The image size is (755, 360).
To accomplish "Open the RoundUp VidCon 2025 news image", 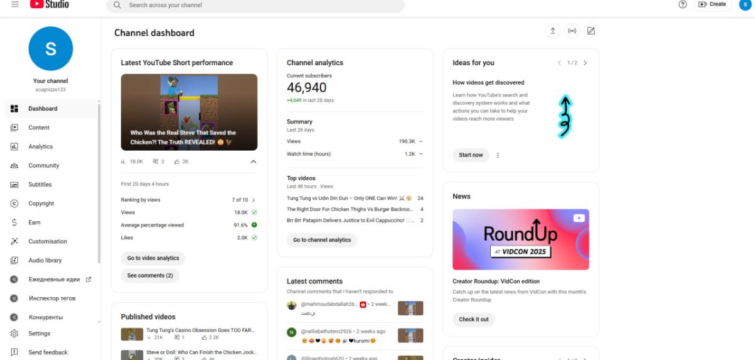I will 521,239.
